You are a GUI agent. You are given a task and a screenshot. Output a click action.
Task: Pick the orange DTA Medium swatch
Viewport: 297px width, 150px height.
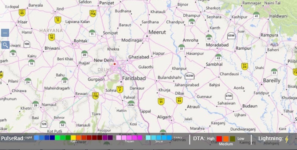pyautogui.click(x=226, y=139)
